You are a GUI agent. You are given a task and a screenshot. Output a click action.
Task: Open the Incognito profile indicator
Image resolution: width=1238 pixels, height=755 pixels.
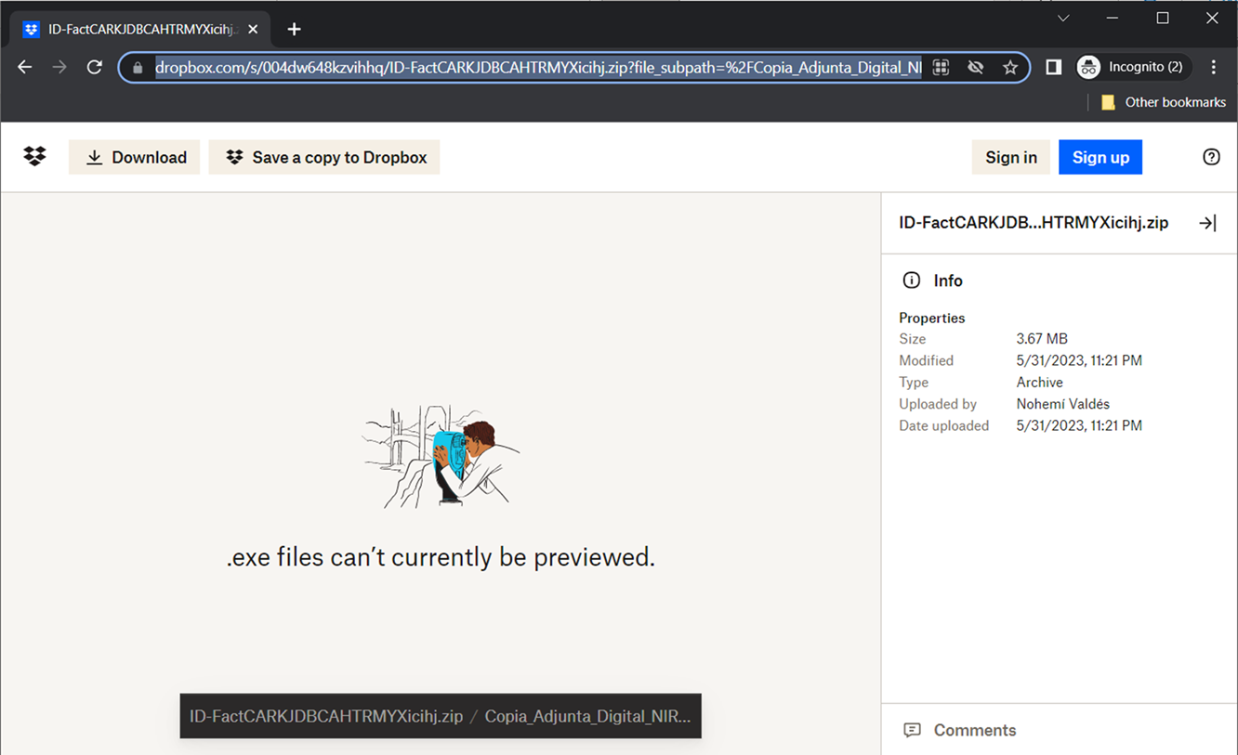[1129, 68]
